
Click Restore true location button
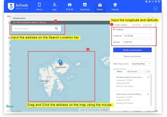pos(132,56)
